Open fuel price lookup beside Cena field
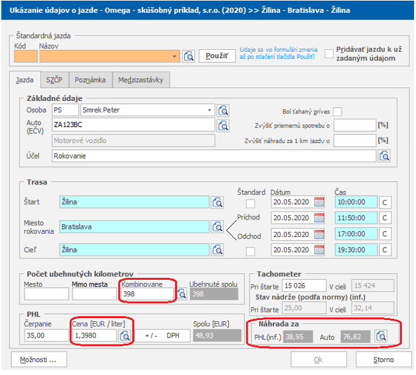Screen dimensions: 416x375 pyautogui.click(x=124, y=335)
